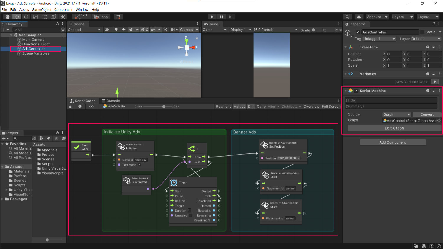Open Scene view component tools icon
443x249 pixels.
tap(165, 30)
